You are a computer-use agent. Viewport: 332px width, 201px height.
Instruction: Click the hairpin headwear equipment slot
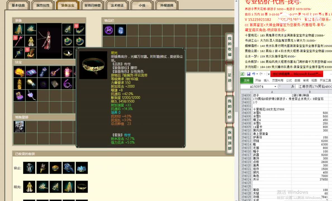31,29
